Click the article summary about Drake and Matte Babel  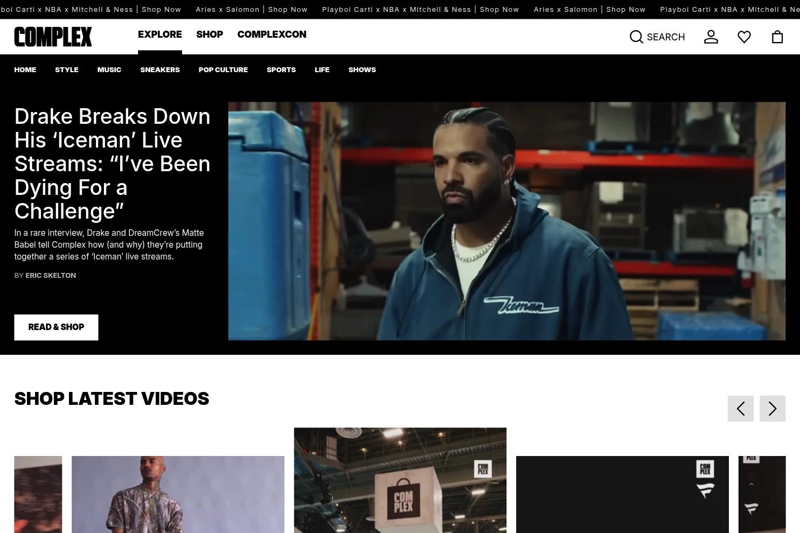coord(109,244)
